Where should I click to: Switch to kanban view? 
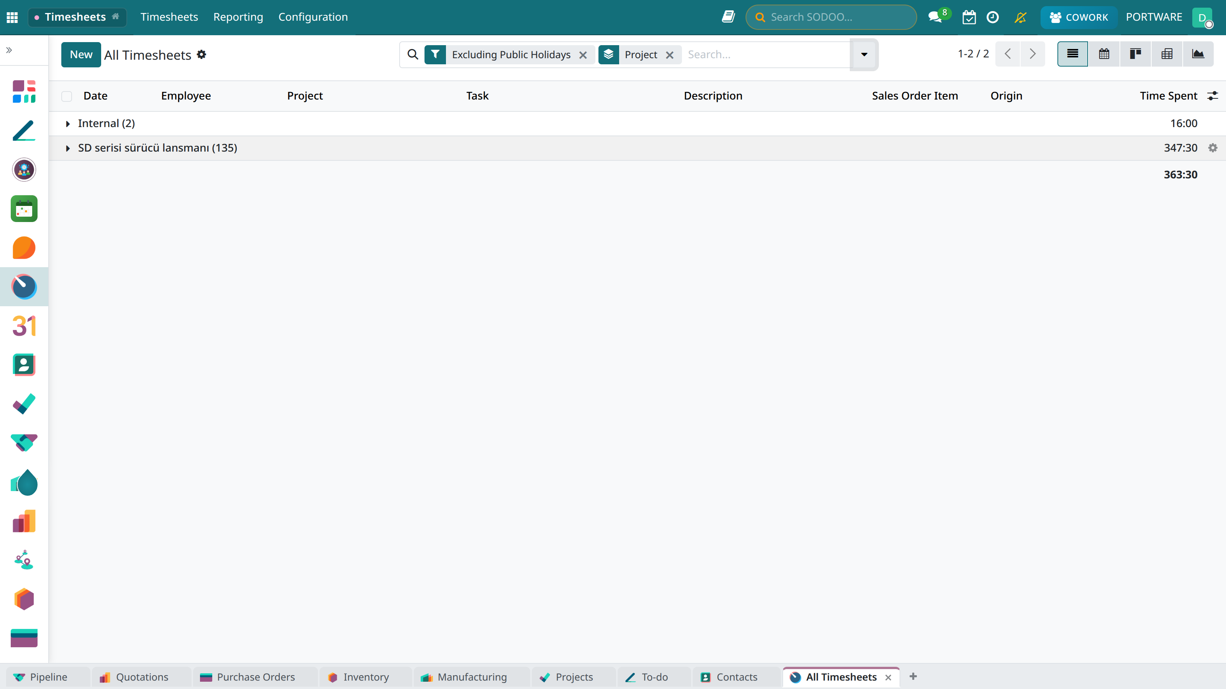pos(1136,54)
